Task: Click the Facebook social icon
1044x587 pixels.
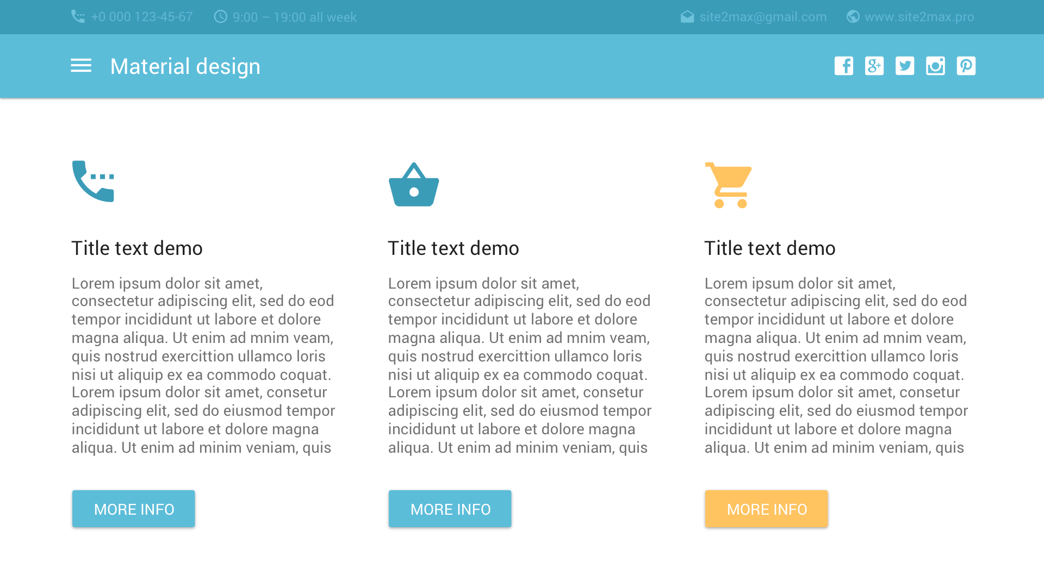Action: click(x=843, y=66)
